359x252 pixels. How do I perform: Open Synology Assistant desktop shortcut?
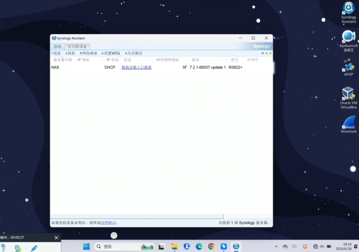click(348, 12)
